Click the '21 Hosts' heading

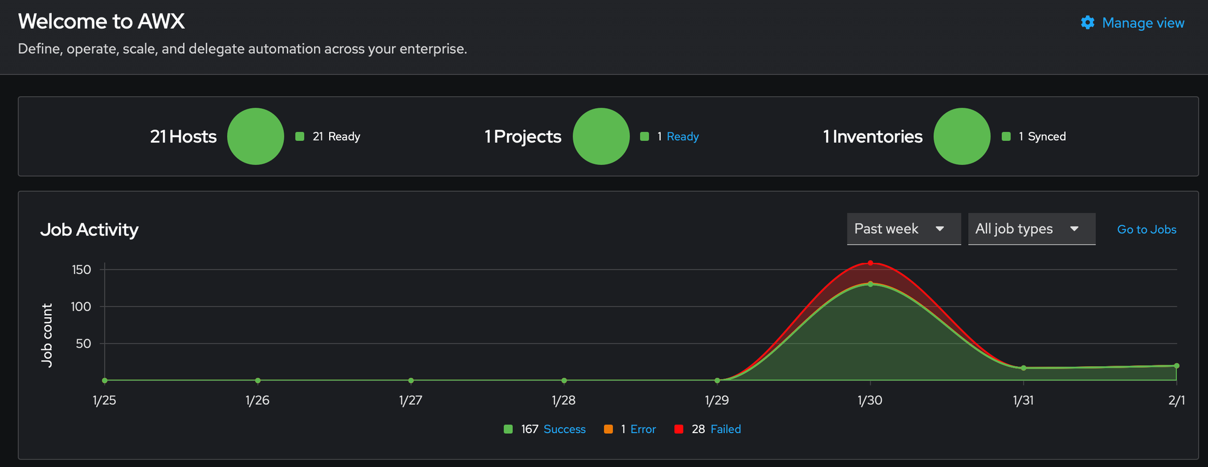click(x=184, y=137)
